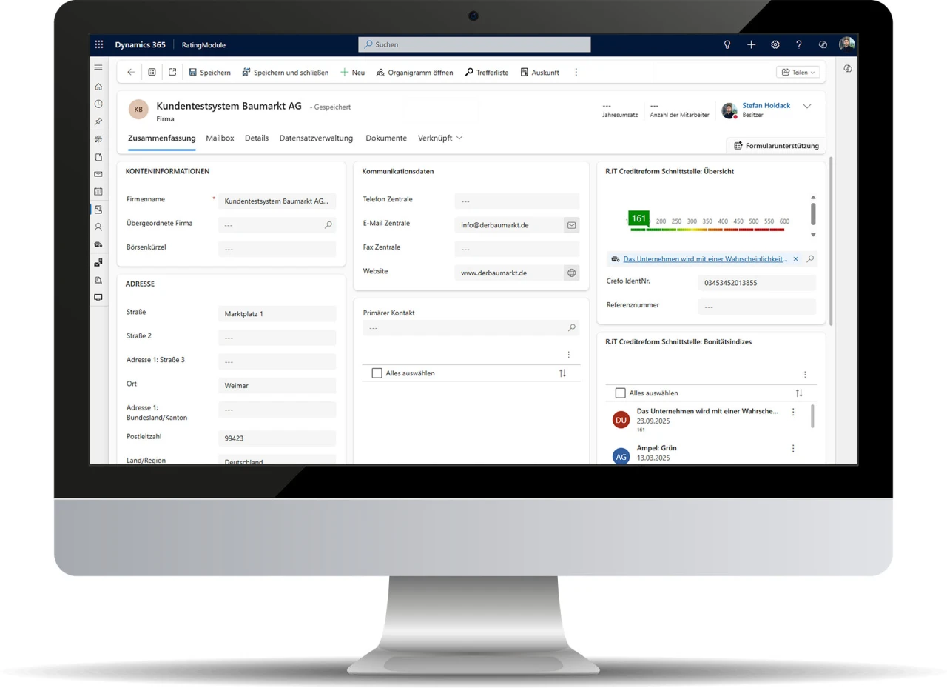Click the Creditreform rating score color bar

pos(707,230)
